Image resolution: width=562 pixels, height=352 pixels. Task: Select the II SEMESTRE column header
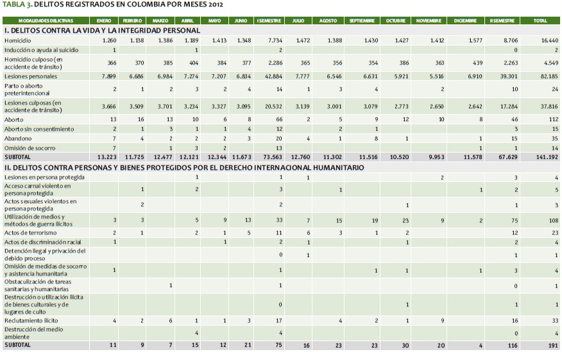click(x=504, y=21)
